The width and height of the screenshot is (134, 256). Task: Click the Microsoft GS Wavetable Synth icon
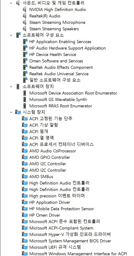click(x=25, y=99)
